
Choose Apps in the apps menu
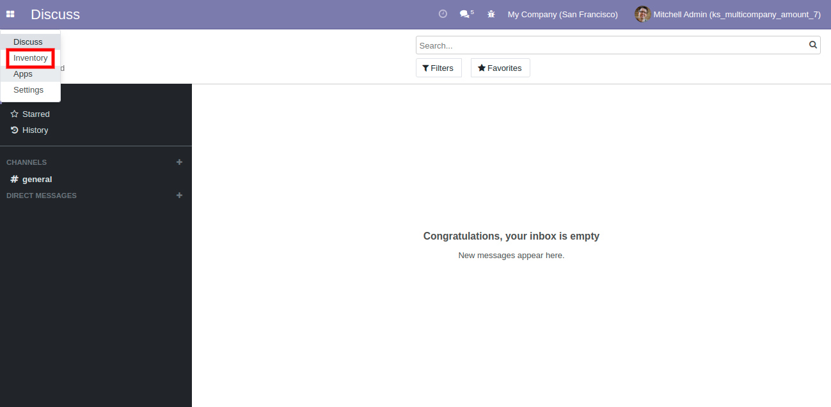(23, 74)
